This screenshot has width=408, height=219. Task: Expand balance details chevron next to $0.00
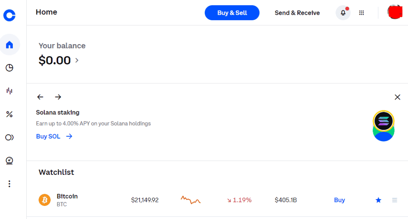[77, 60]
